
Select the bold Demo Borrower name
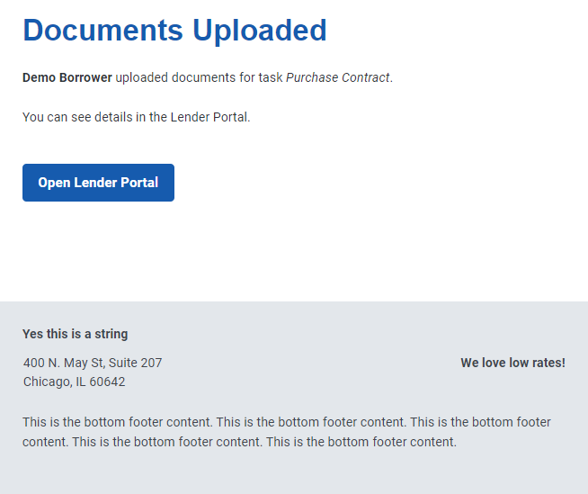pos(67,77)
